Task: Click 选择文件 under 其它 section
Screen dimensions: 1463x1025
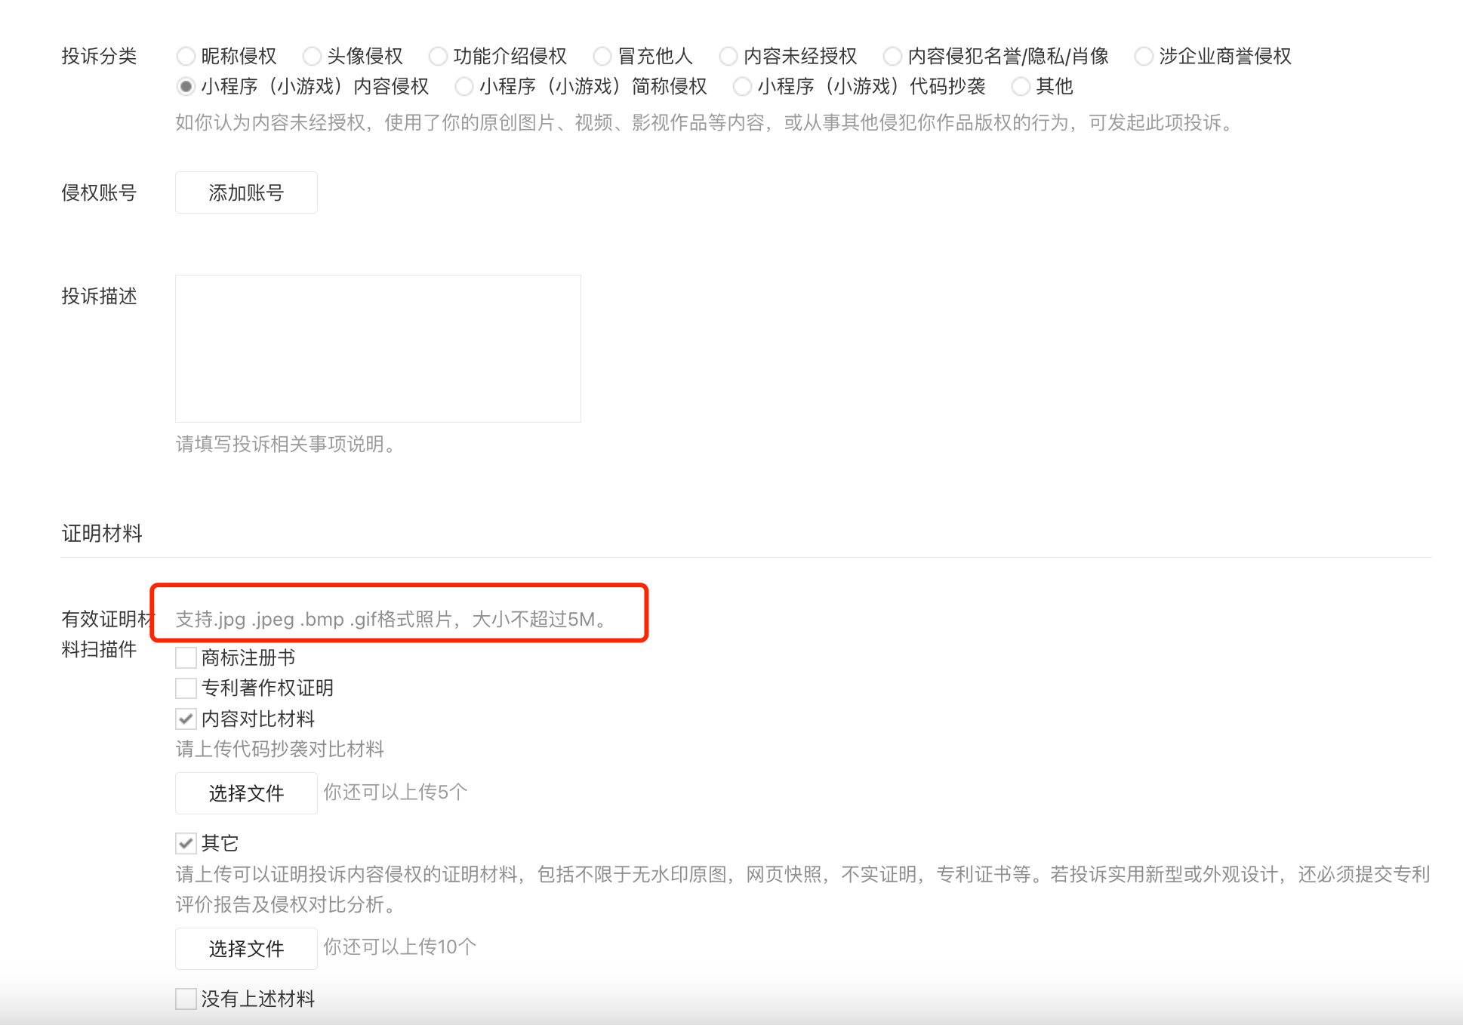Action: click(246, 949)
